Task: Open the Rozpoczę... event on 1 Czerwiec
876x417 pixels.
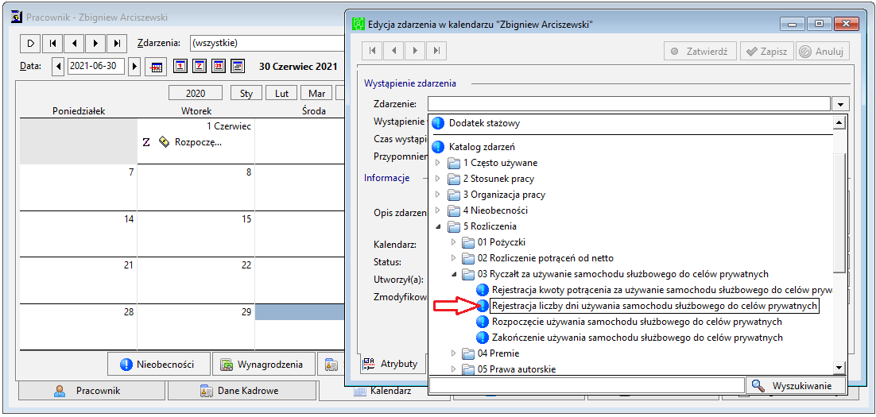Action: coord(198,142)
